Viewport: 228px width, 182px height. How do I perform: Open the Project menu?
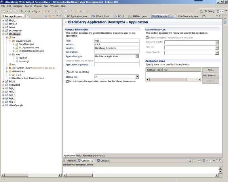(38, 6)
